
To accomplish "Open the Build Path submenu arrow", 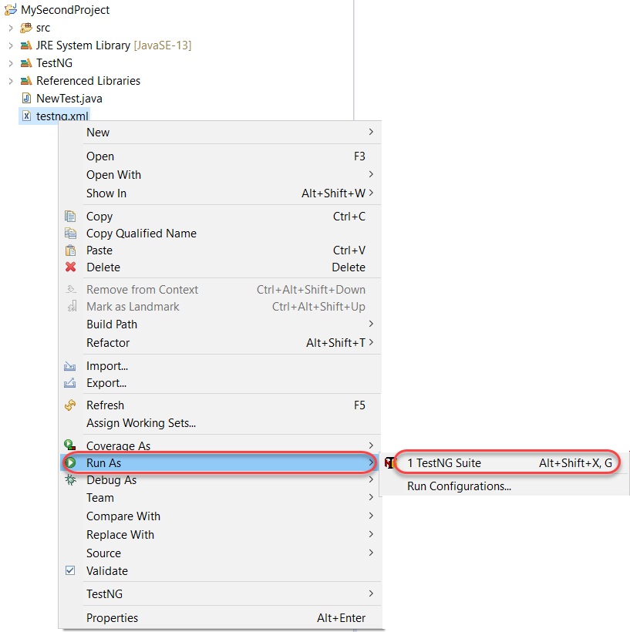I will coord(371,324).
